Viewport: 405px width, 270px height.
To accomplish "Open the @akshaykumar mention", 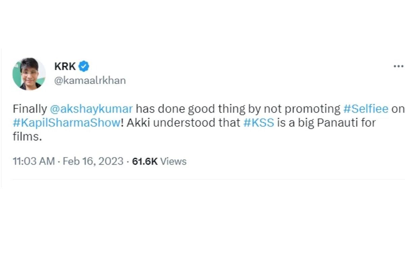I will 91,109.
